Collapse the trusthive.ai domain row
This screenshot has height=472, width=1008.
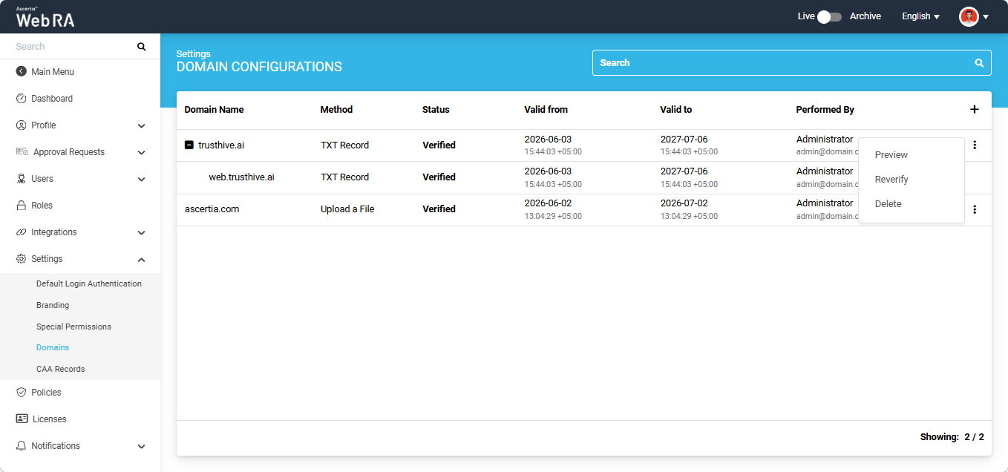pos(189,145)
